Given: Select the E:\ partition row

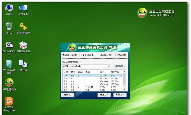Looking at the screenshot, I should (x=92, y=81).
